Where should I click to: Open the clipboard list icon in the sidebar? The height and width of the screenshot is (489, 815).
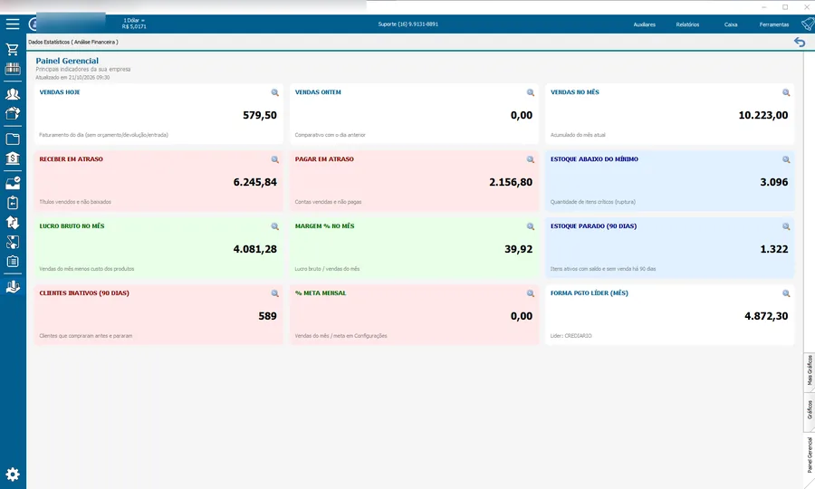(x=13, y=262)
